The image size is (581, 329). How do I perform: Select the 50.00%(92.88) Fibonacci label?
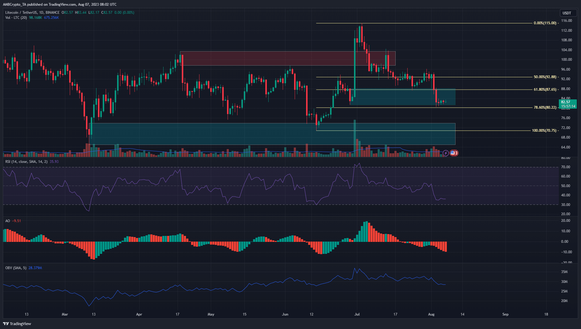point(545,77)
